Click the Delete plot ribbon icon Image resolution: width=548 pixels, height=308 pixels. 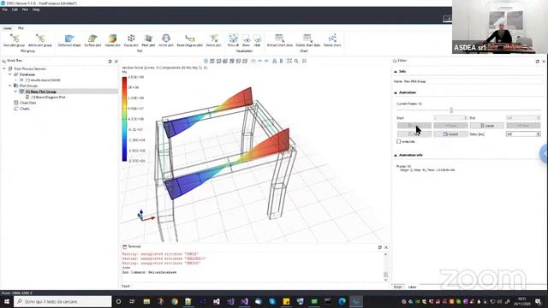(213, 40)
